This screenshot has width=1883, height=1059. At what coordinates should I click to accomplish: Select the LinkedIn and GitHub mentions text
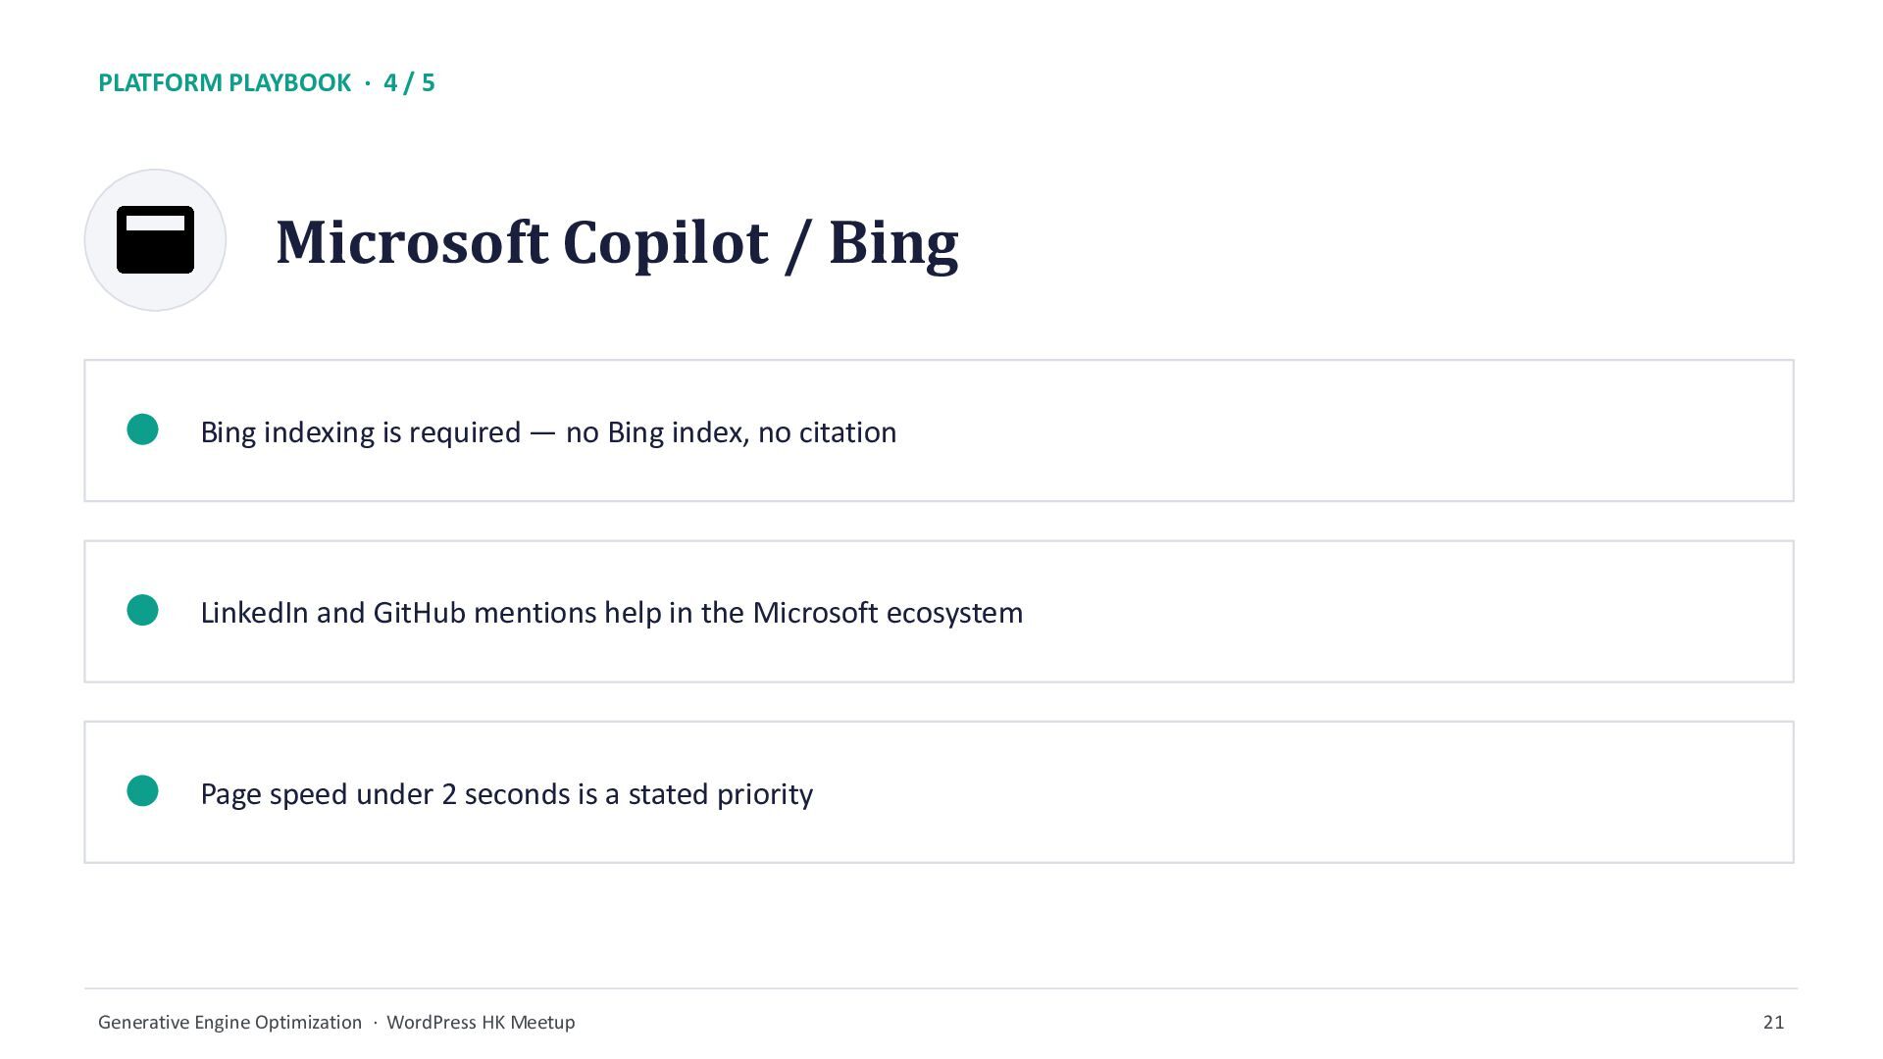click(612, 613)
